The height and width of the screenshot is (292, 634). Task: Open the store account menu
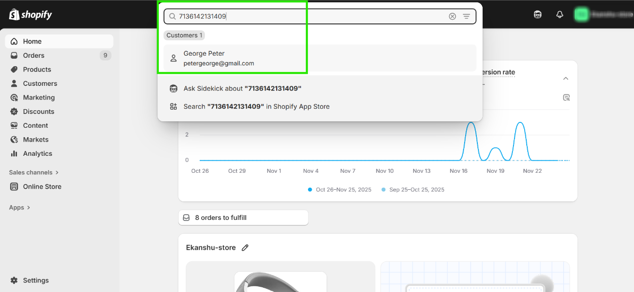coord(604,15)
